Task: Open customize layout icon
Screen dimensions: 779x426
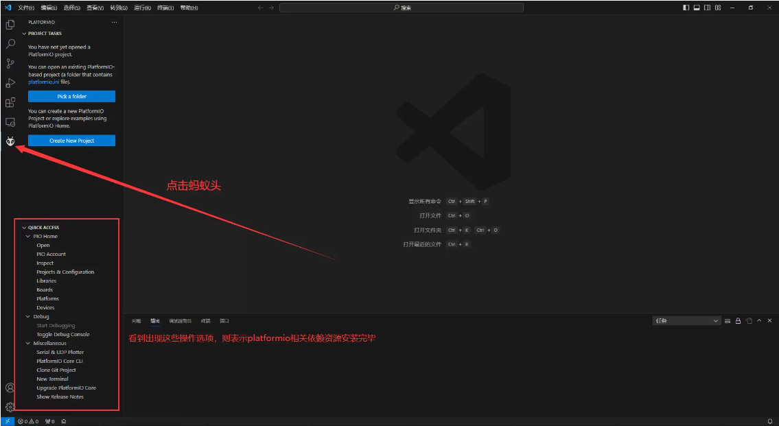Action: pyautogui.click(x=718, y=8)
